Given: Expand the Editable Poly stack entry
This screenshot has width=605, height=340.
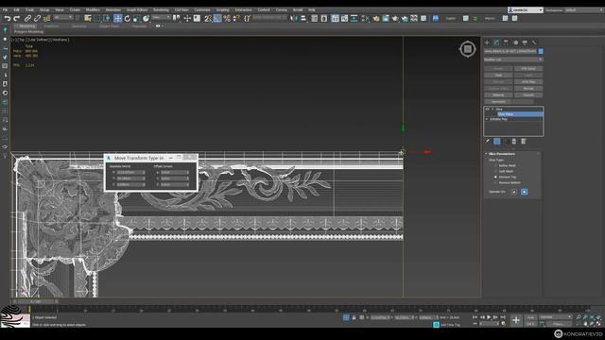Looking at the screenshot, I should [x=487, y=119].
